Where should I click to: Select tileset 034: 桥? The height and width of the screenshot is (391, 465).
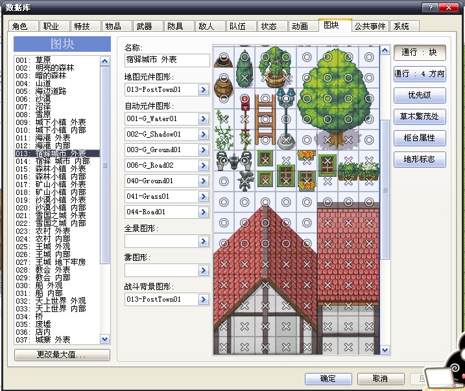point(58,317)
